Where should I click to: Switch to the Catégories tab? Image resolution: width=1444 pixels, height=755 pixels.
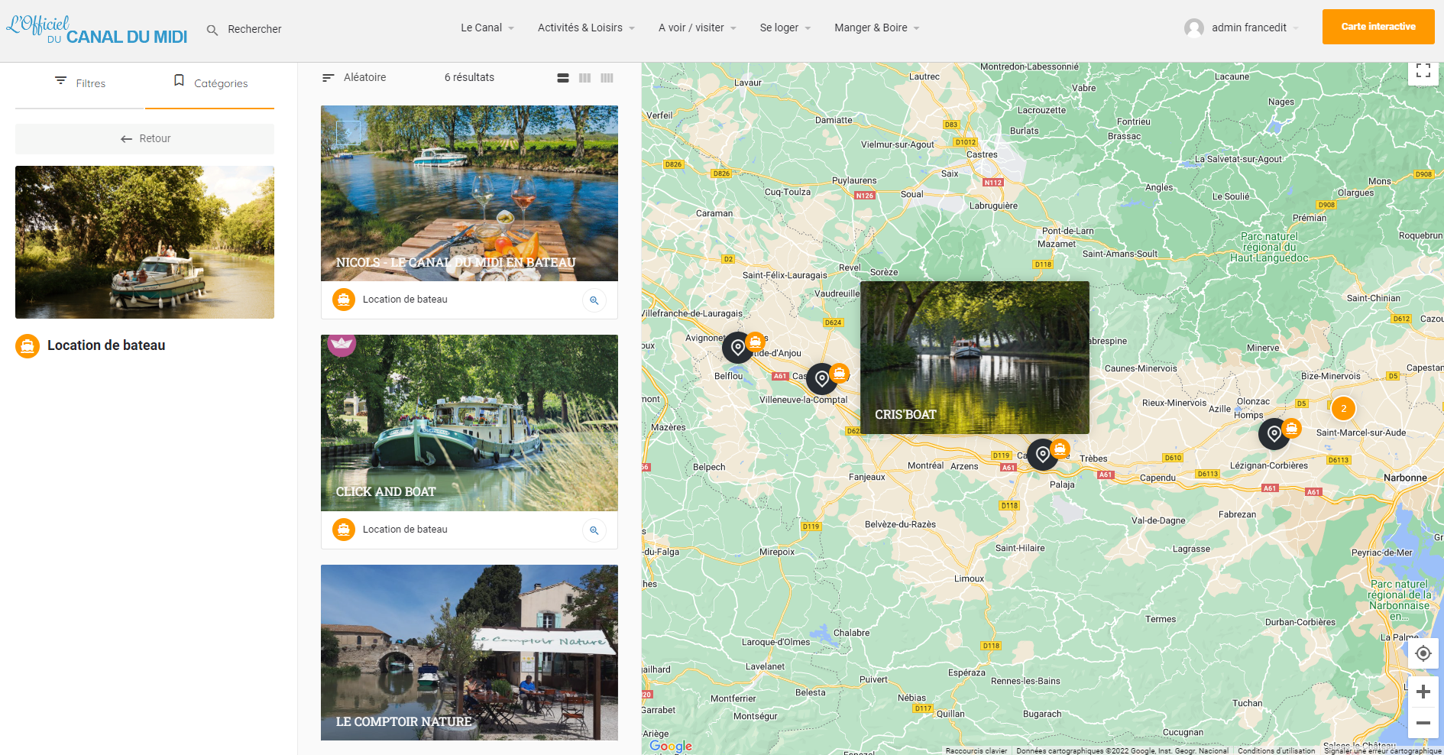(210, 83)
